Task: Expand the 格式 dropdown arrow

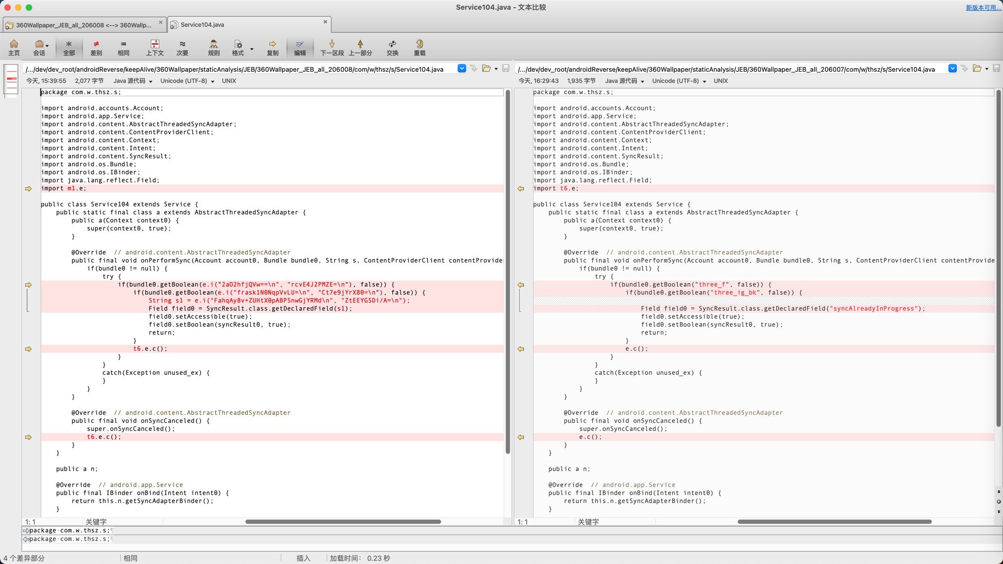Action: pos(252,49)
